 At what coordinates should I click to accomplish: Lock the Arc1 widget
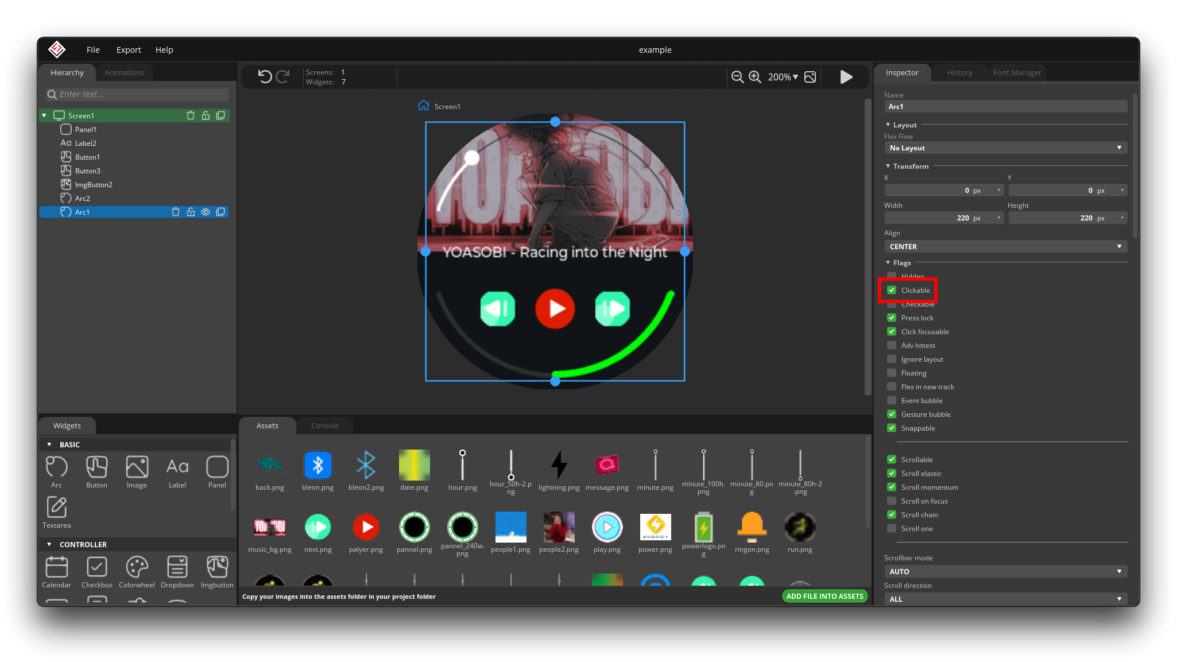[191, 212]
